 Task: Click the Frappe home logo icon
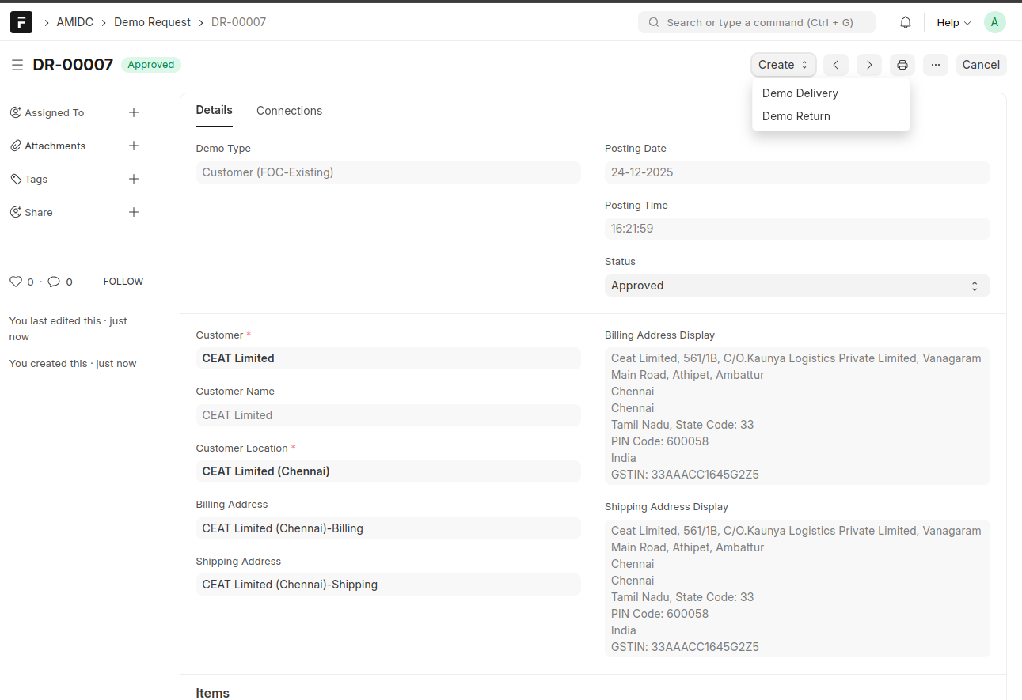(x=21, y=22)
